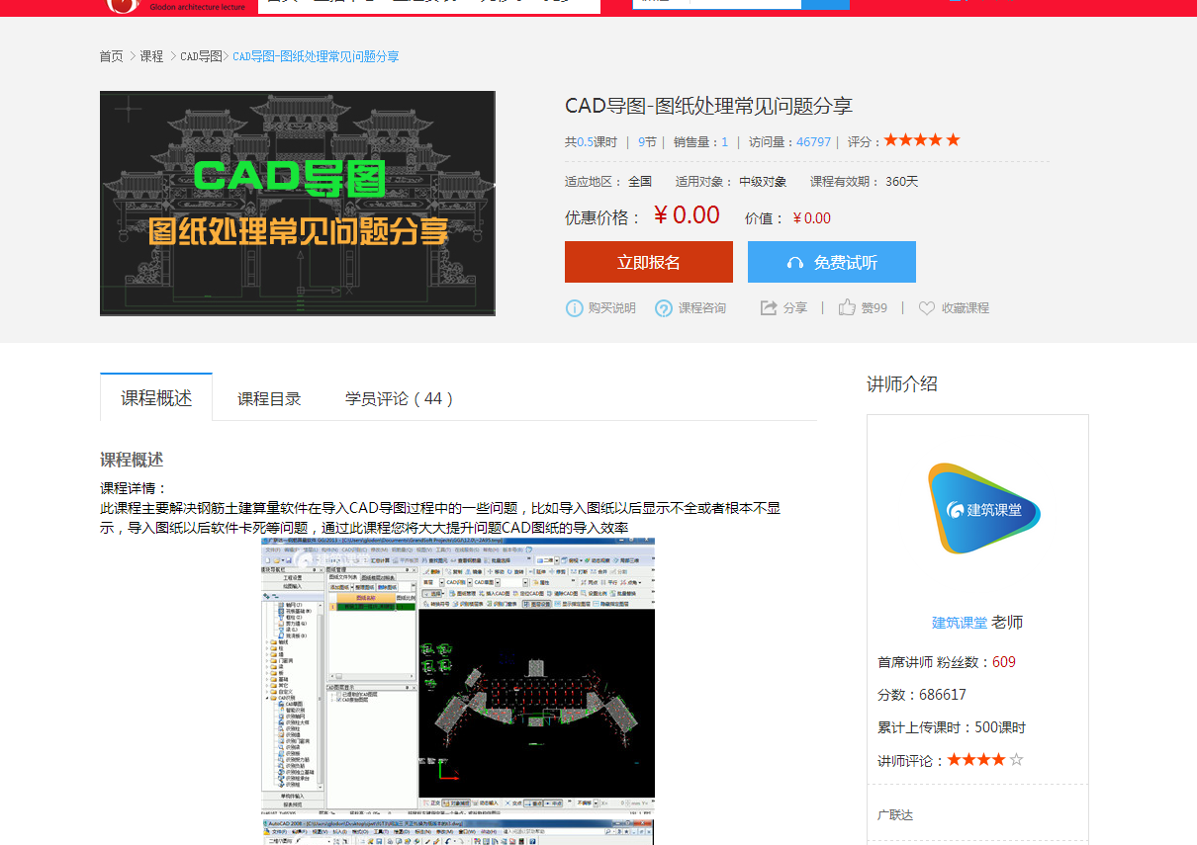Click the software screenshot in the course overview
The height and width of the screenshot is (845, 1197).
pos(458,676)
